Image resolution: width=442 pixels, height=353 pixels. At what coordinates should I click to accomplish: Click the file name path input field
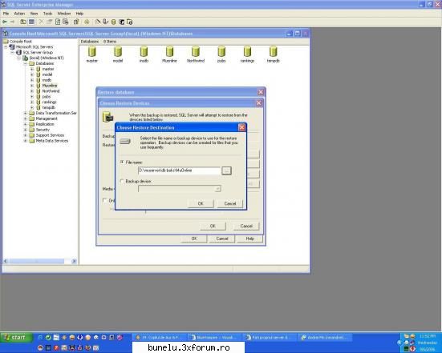tap(179, 170)
